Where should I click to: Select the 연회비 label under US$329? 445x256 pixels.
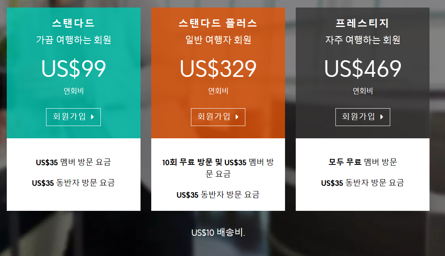coord(218,90)
